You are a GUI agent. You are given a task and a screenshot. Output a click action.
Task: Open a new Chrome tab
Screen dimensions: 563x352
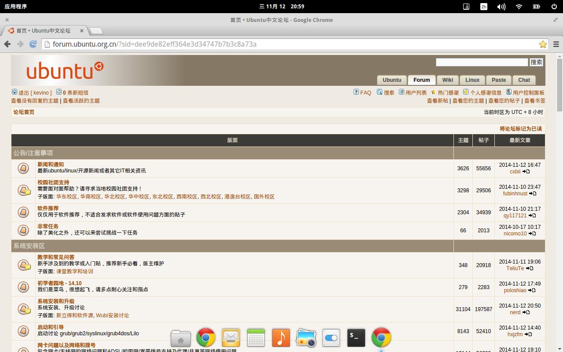tap(96, 31)
